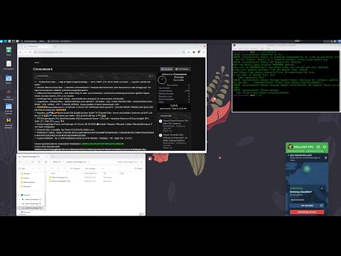This screenshot has height=256, width=341.
Task: Collapse the Dieser PC tree node
Action: coord(19,195)
